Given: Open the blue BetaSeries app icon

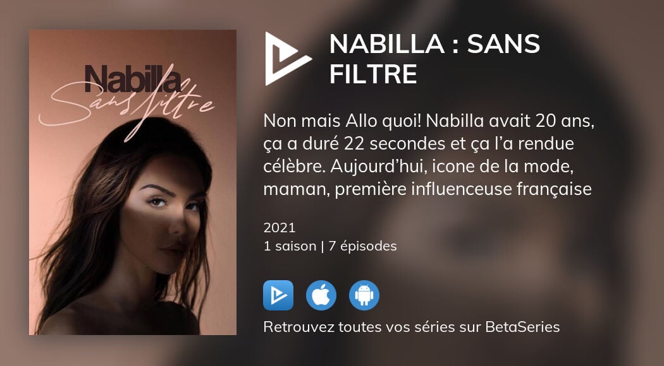Looking at the screenshot, I should coord(278,295).
